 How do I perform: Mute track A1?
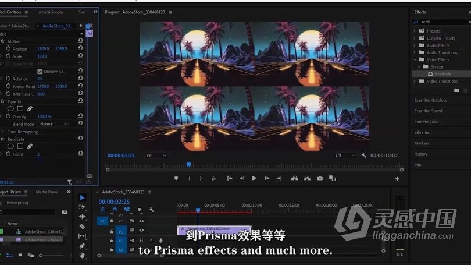click(141, 241)
